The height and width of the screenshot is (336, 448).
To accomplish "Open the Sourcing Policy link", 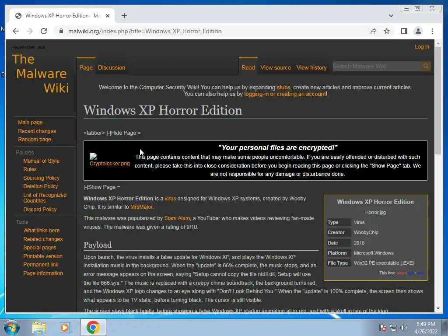I will tap(42, 178).
